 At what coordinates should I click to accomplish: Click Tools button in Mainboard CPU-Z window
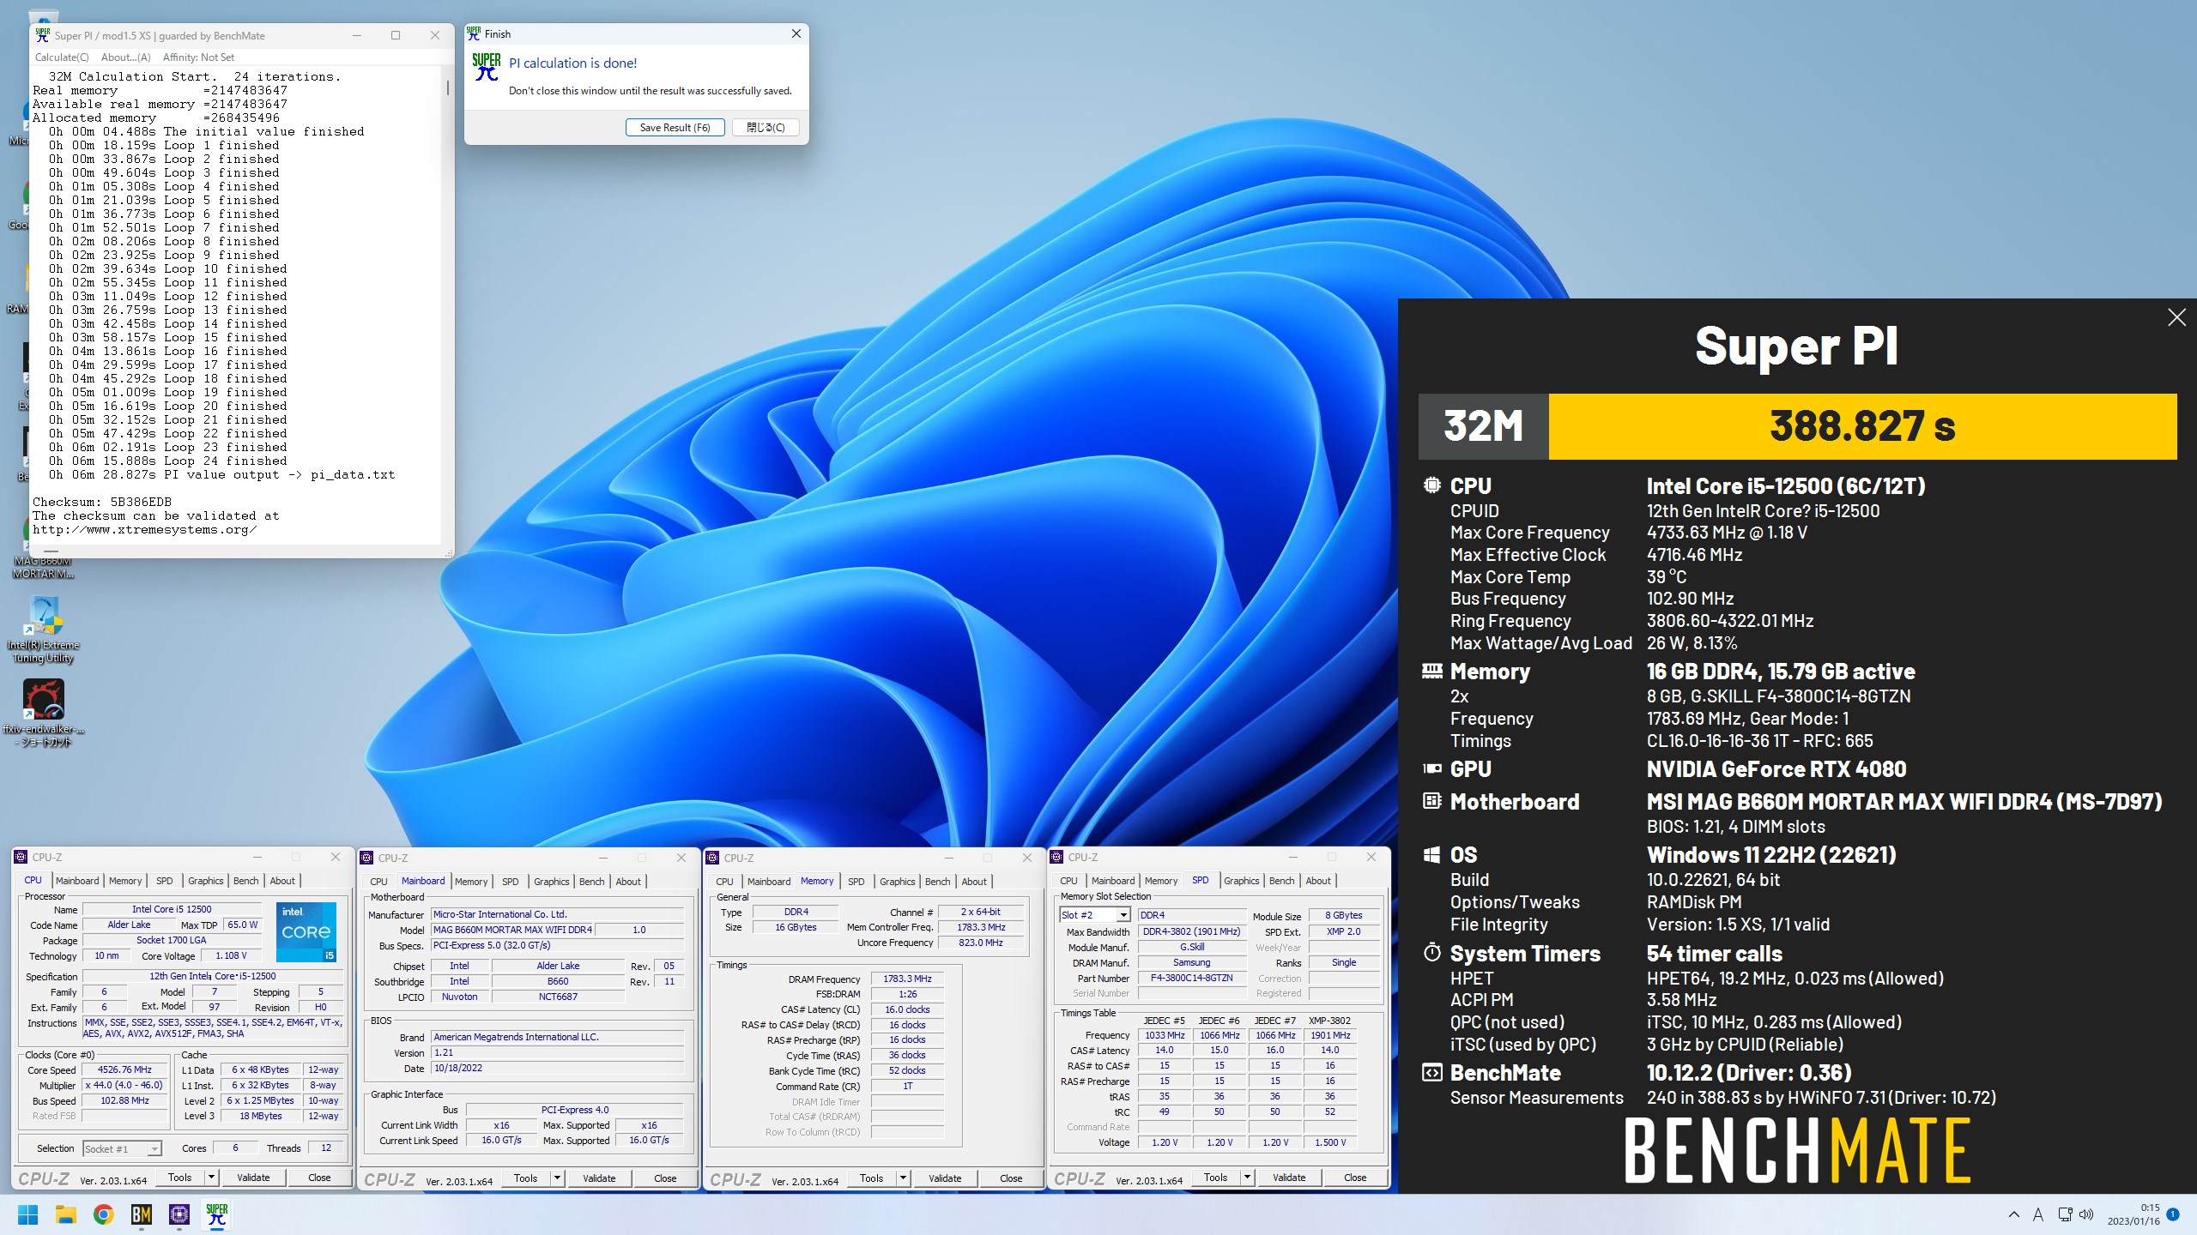point(525,1178)
